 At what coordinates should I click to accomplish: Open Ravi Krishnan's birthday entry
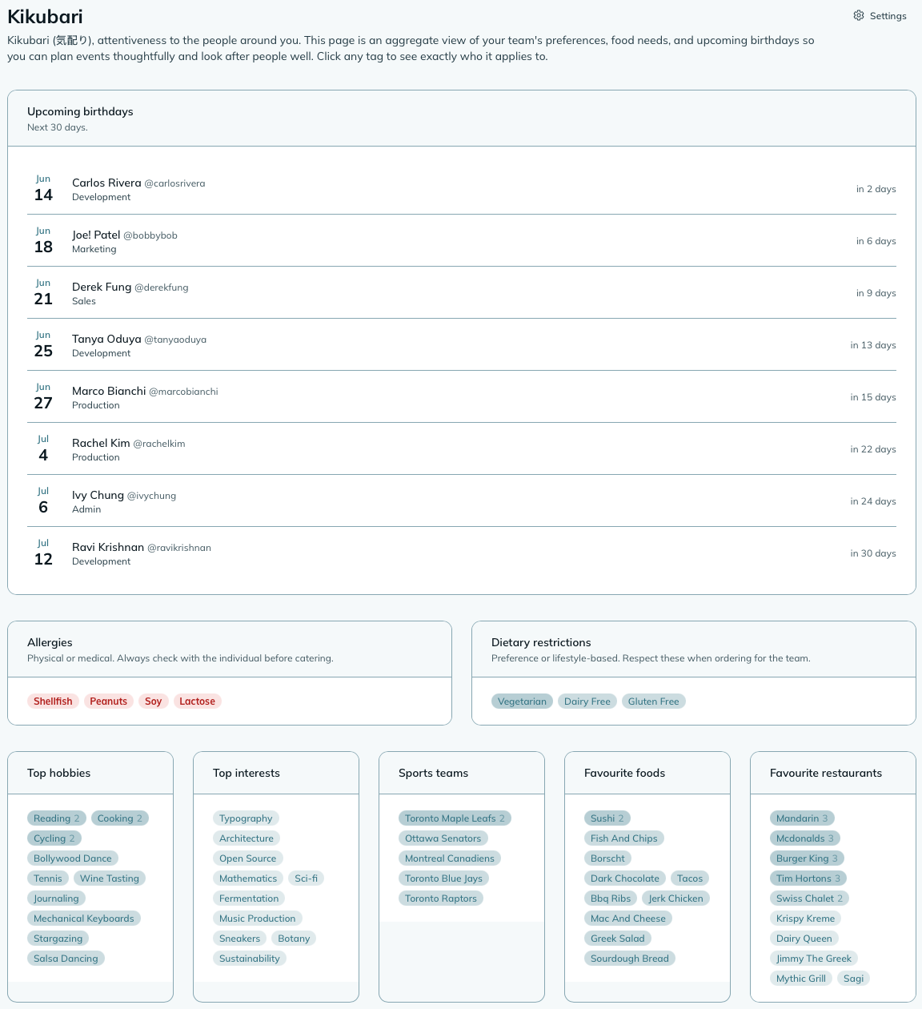pos(462,553)
